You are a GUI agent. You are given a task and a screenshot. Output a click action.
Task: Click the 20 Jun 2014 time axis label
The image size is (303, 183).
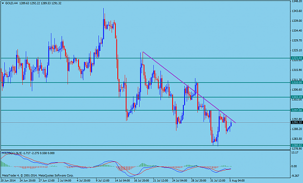click(8, 181)
